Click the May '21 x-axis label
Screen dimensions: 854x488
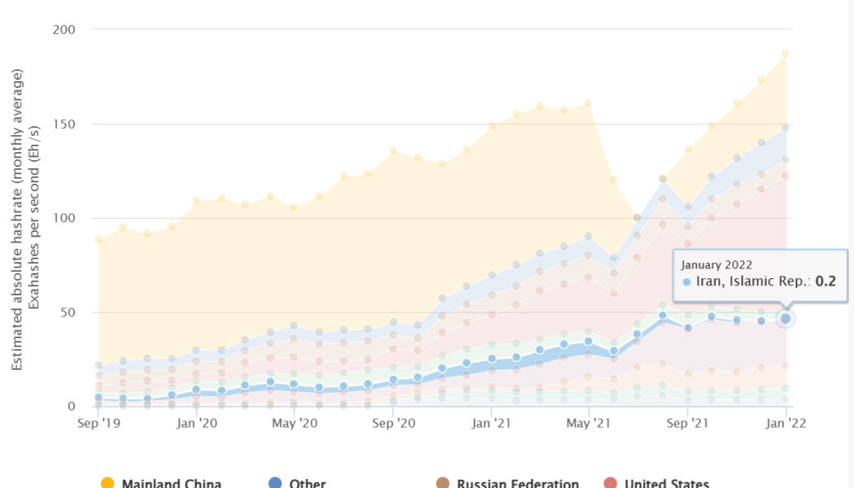click(589, 423)
